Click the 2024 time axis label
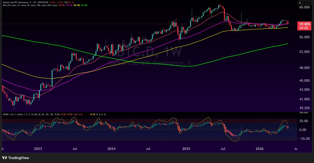This screenshot has width=314, height=163. click(x=112, y=149)
